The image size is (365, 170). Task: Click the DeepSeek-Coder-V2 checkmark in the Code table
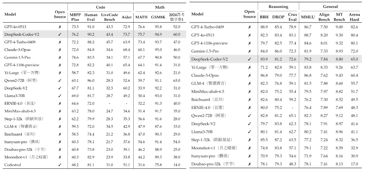point(60,34)
